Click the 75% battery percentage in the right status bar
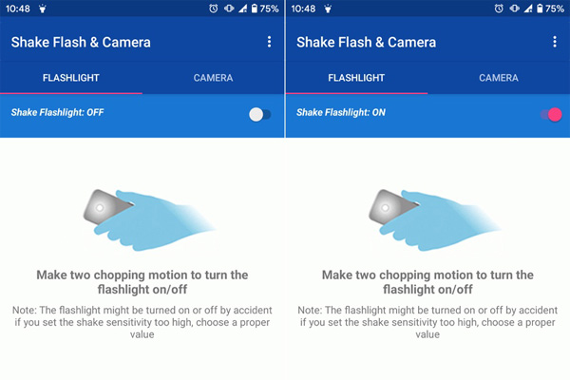The image size is (570, 380). click(x=555, y=9)
